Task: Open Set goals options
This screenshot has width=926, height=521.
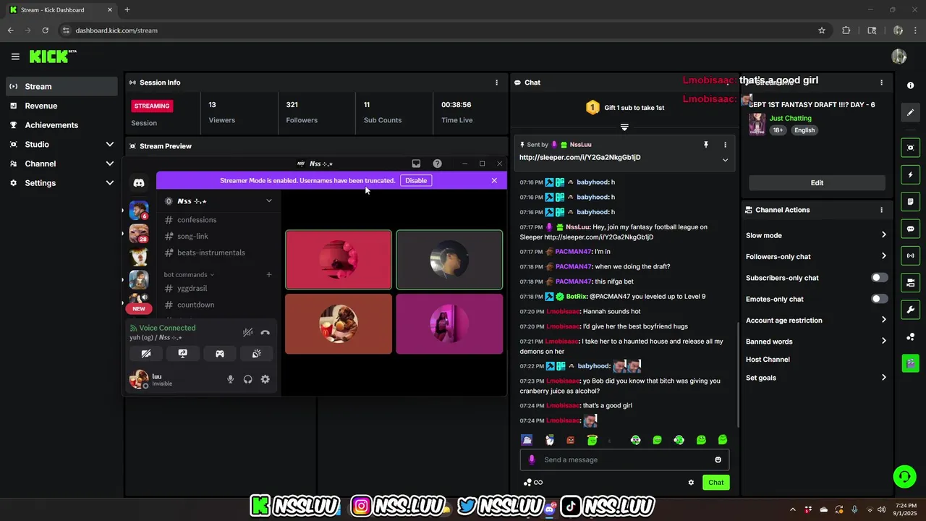Action: (x=816, y=378)
